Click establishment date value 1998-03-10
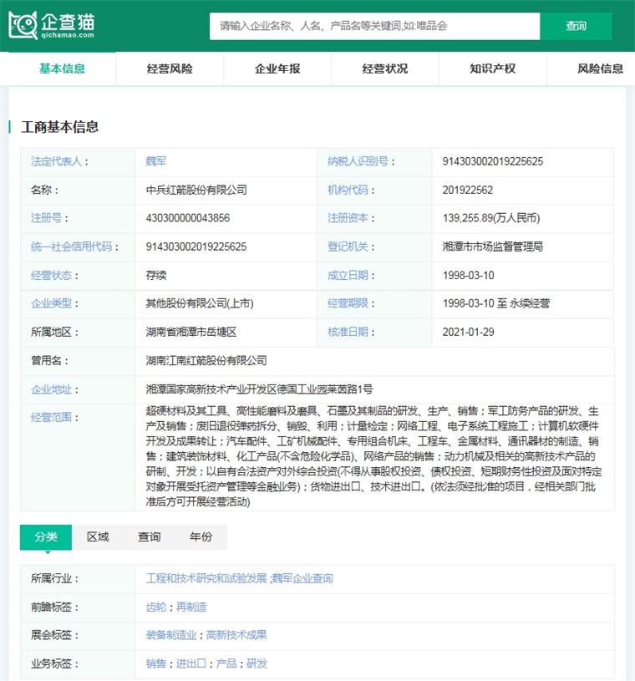 468,276
